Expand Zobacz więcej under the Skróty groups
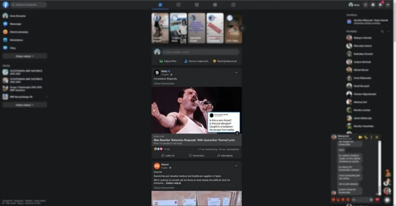The width and height of the screenshot is (396, 206). tap(24, 105)
